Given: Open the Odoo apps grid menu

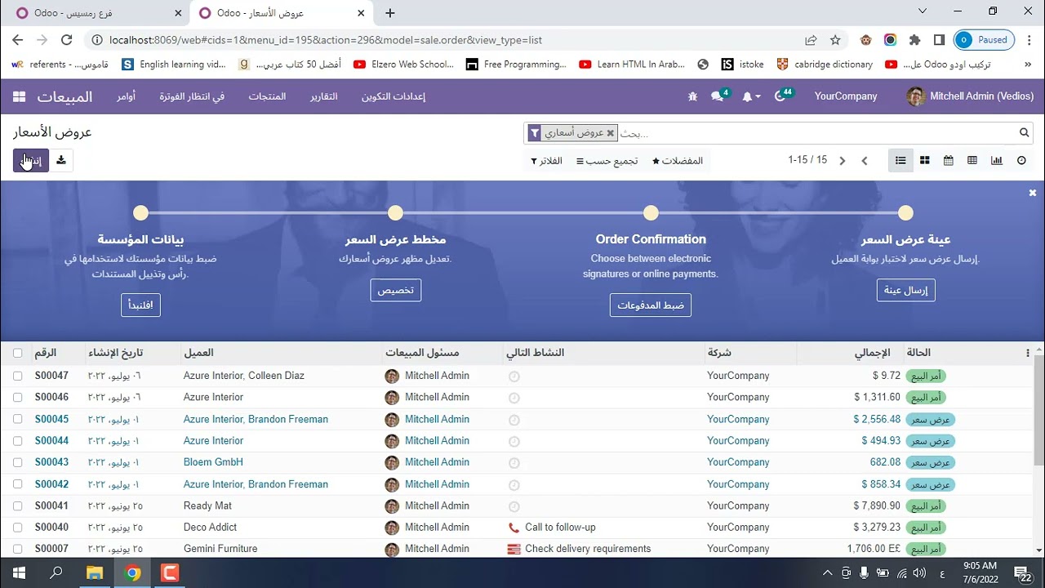Looking at the screenshot, I should click(19, 96).
